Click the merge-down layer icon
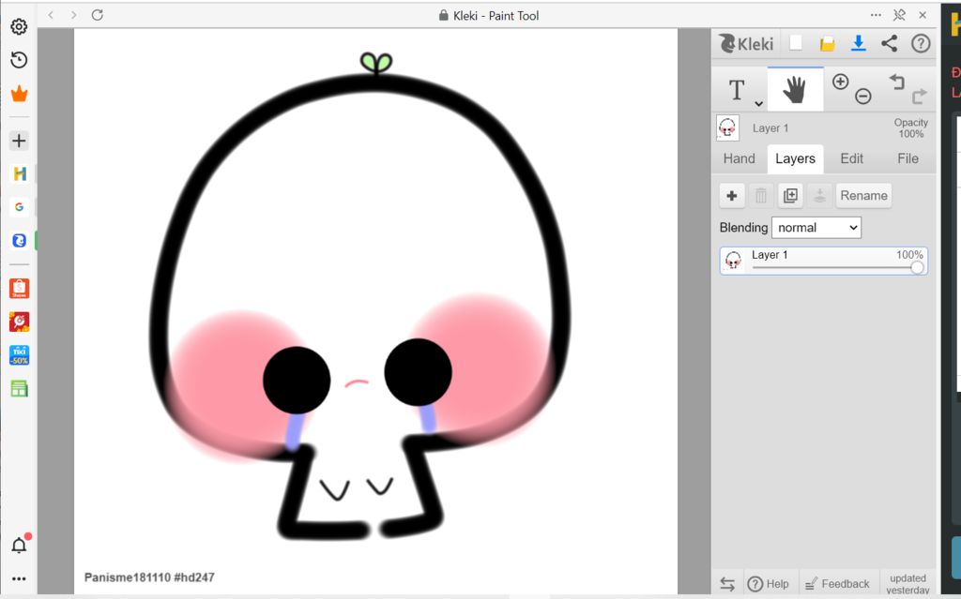Screen dimensions: 961x599 [819, 195]
